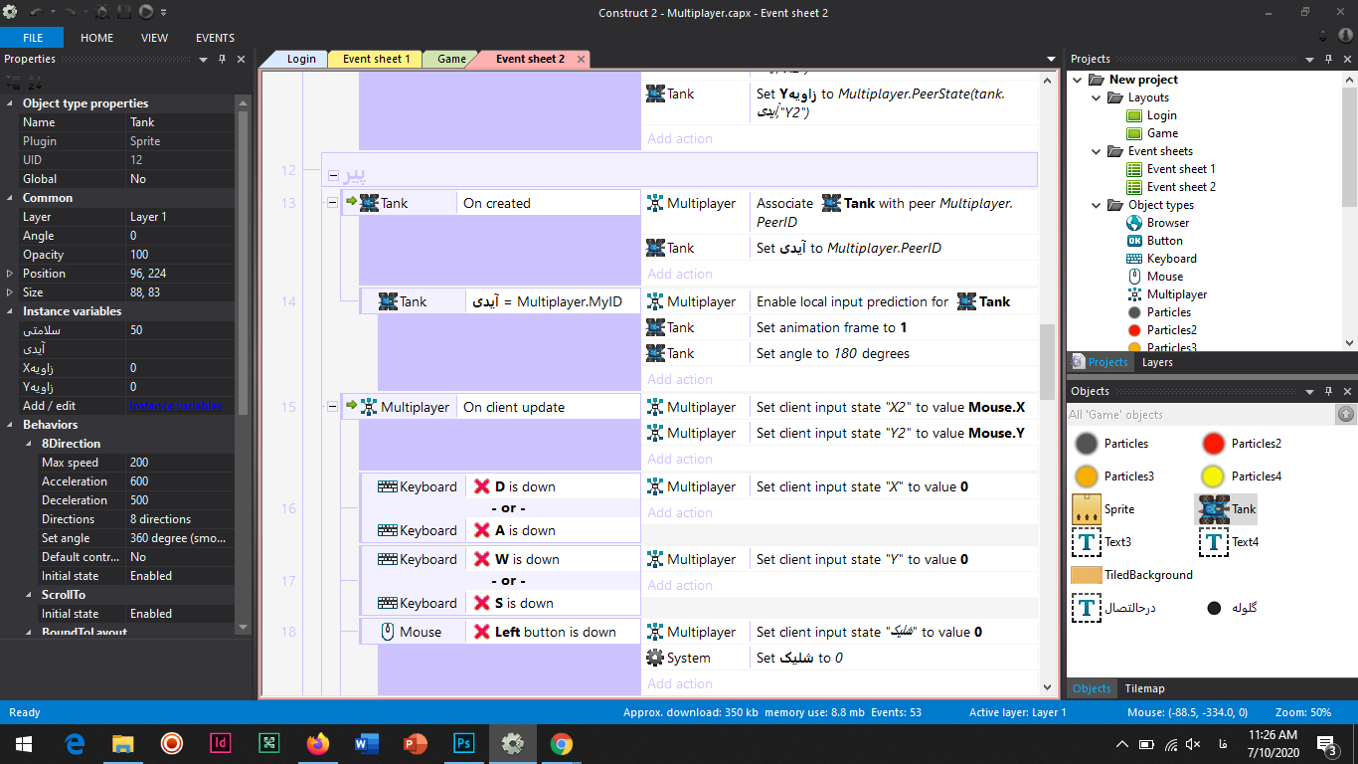The width and height of the screenshot is (1358, 764).
Task: Expand the Position property row
Action: 11,274
